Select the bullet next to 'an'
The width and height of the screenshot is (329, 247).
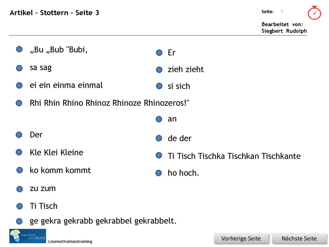click(x=159, y=119)
